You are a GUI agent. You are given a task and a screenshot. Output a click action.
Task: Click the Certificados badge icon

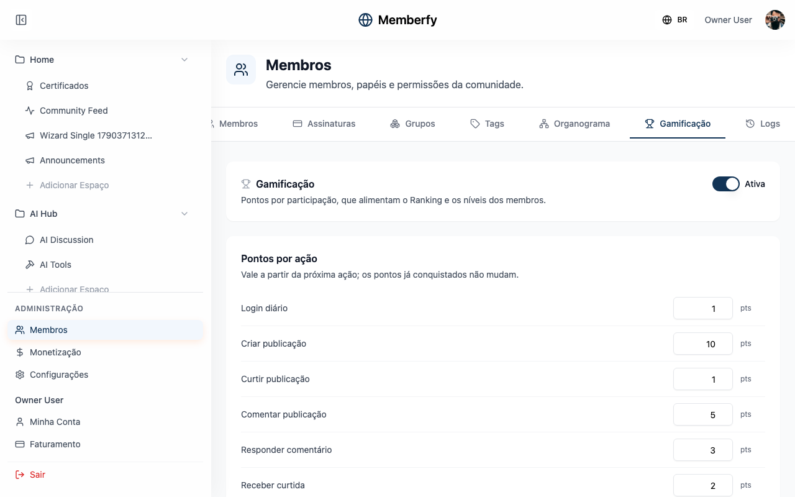pos(30,86)
